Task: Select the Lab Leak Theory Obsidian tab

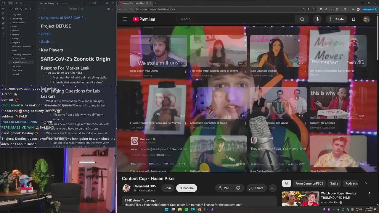Action: [47, 3]
